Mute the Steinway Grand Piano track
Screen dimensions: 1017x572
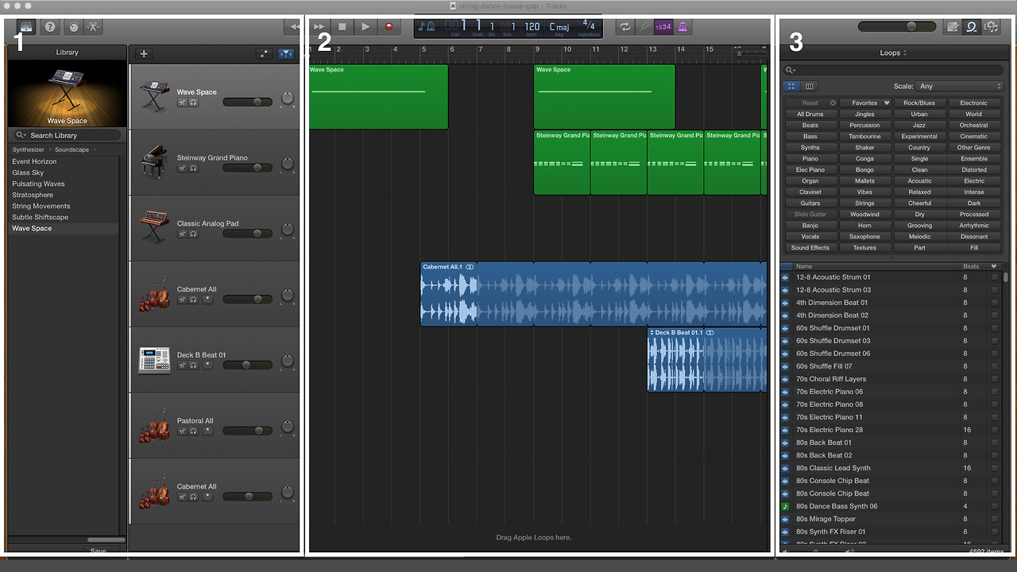pyautogui.click(x=182, y=168)
